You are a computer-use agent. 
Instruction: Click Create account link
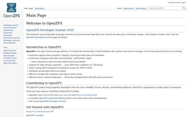point(174,2)
